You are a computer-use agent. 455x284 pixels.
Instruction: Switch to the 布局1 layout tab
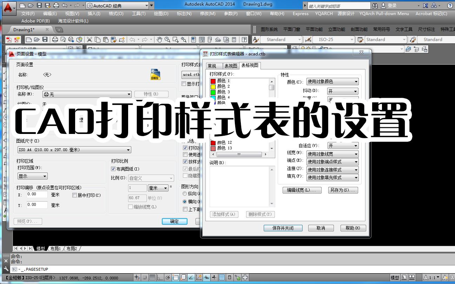point(55,249)
